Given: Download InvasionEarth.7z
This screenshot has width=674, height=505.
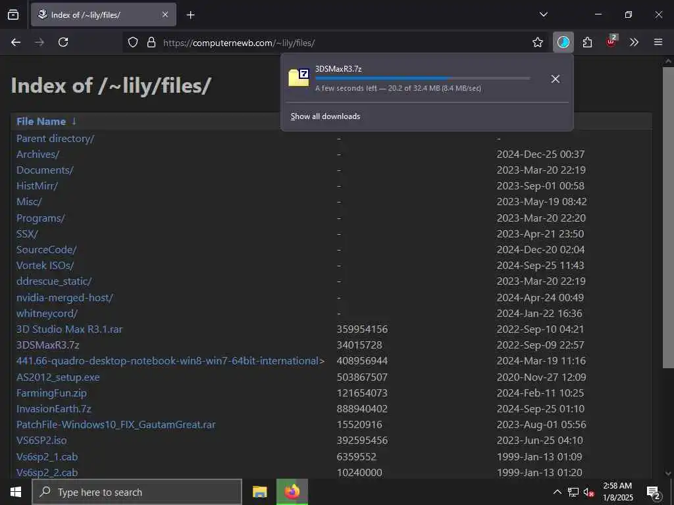Looking at the screenshot, I should tap(54, 409).
